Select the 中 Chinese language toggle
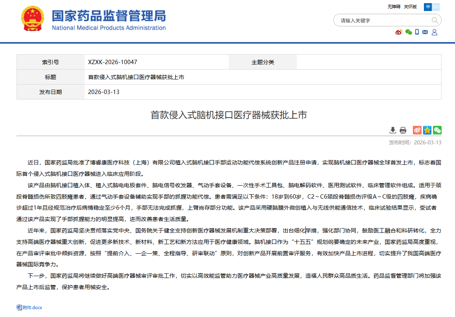The height and width of the screenshot is (317, 455). tap(427, 7)
